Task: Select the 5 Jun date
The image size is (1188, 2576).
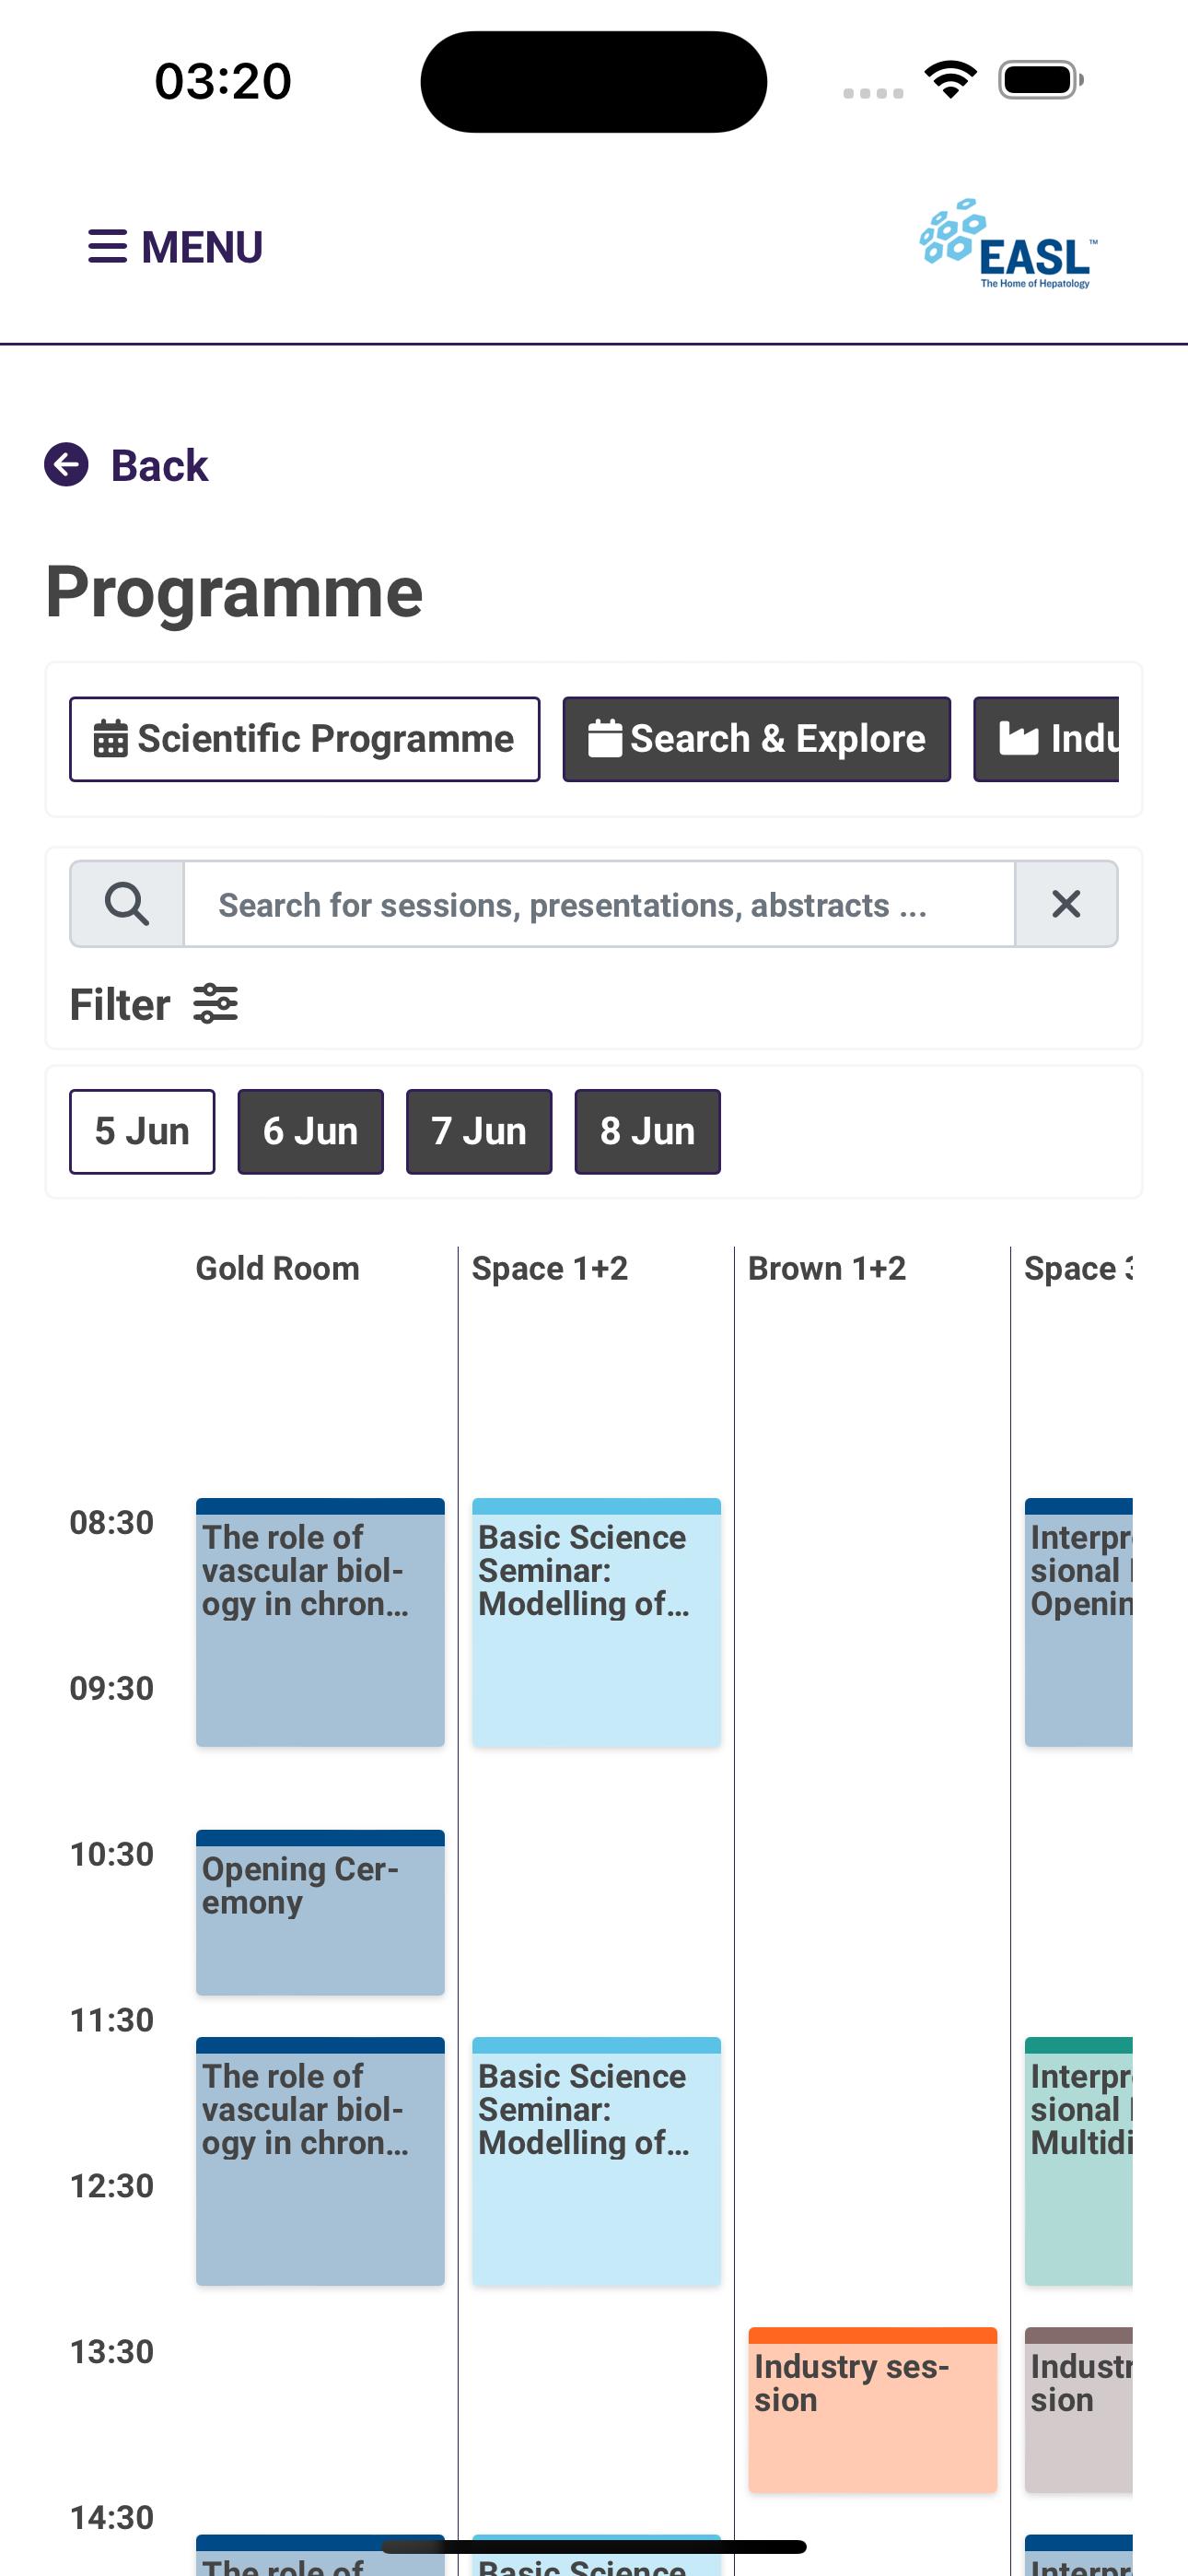Action: (142, 1131)
